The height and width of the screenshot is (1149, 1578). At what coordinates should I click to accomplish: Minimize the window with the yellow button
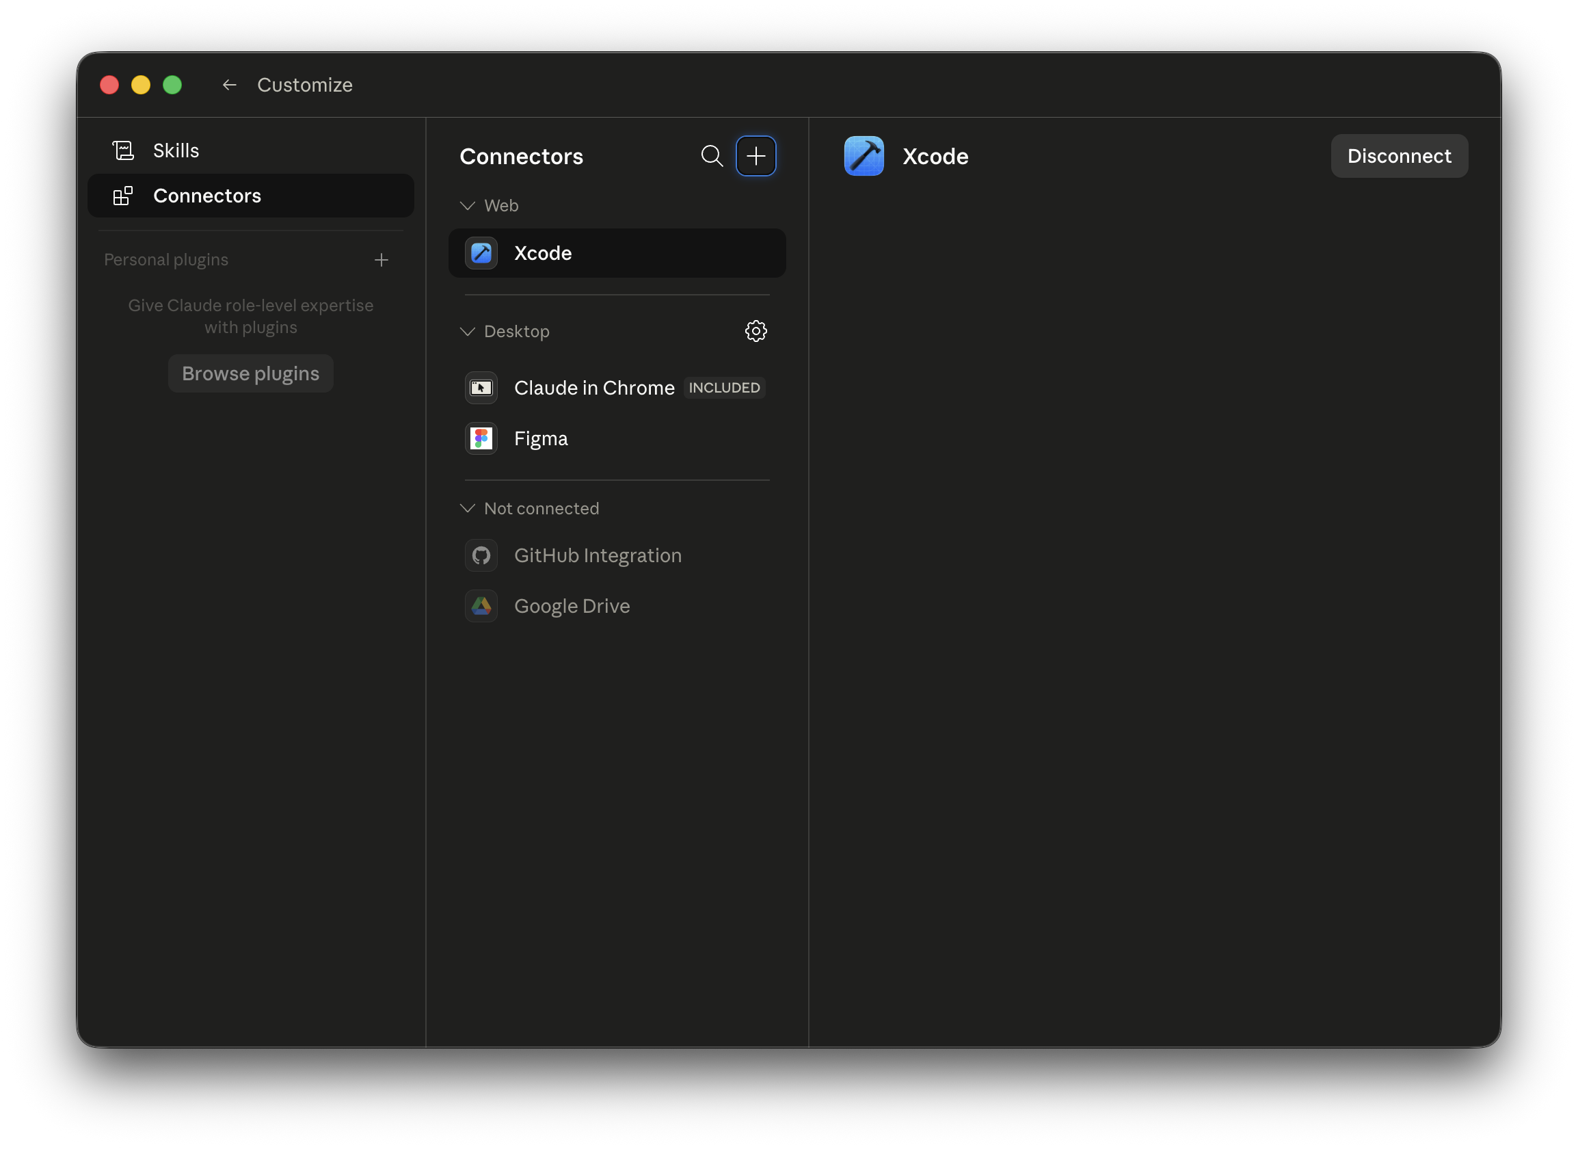141,85
